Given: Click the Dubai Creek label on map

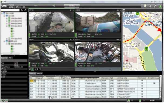Looking at the screenshot, I should click(x=131, y=23).
